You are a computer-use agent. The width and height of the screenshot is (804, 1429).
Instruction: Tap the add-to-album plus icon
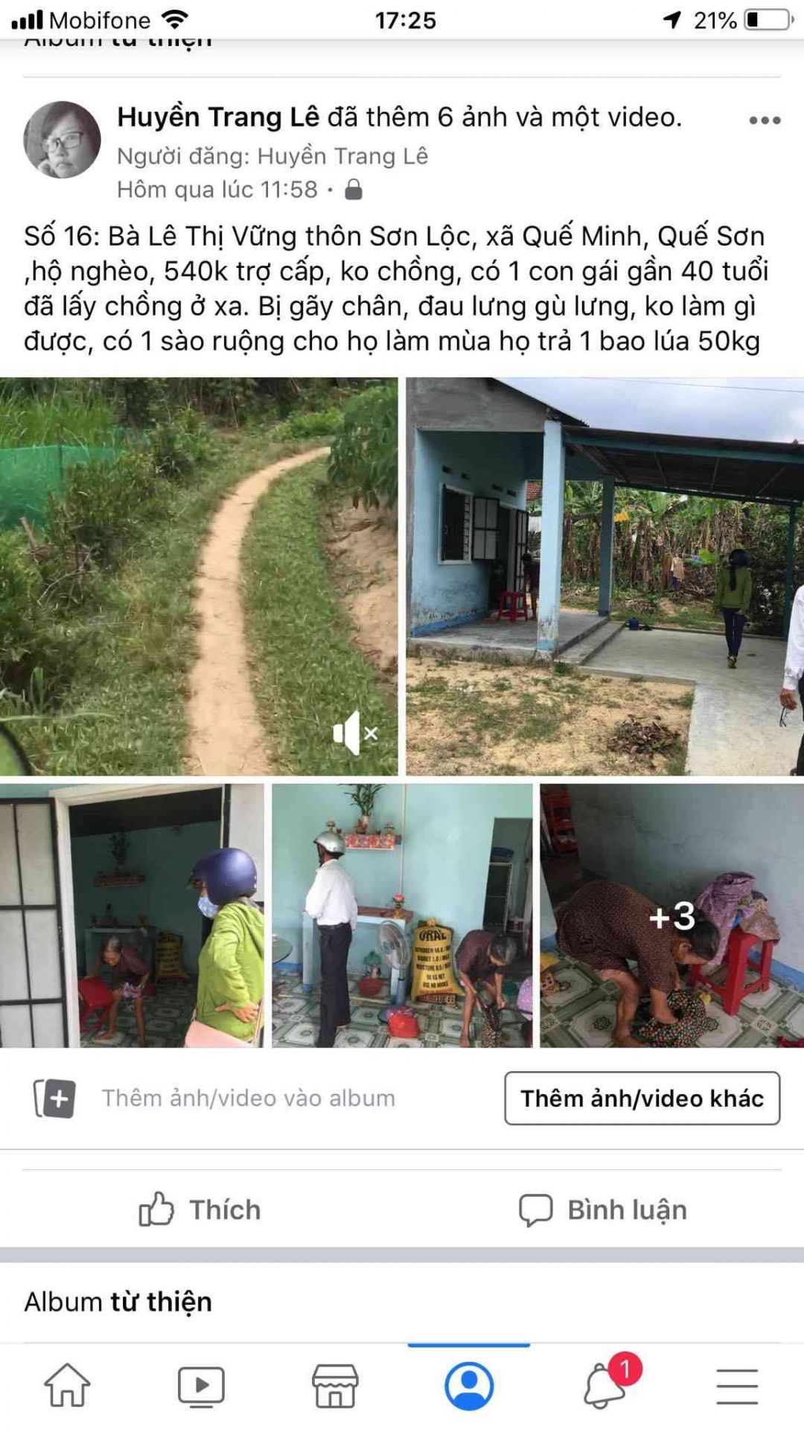pos(55,1099)
